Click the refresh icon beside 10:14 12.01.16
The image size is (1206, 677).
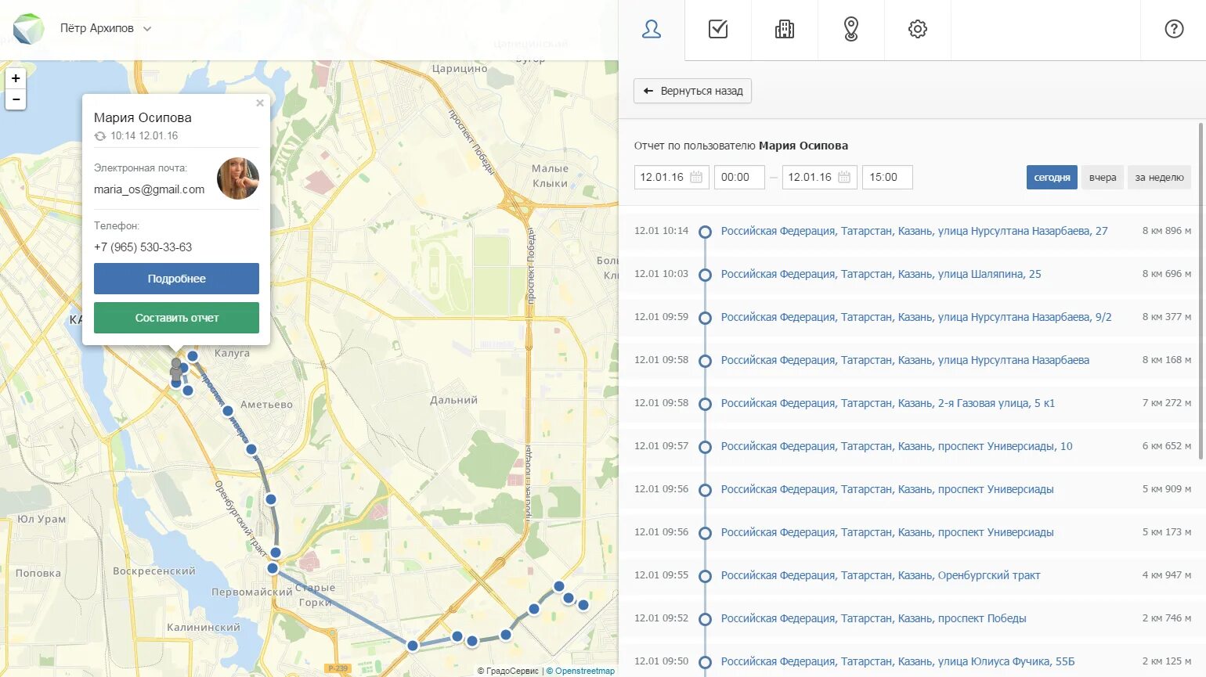(x=100, y=136)
